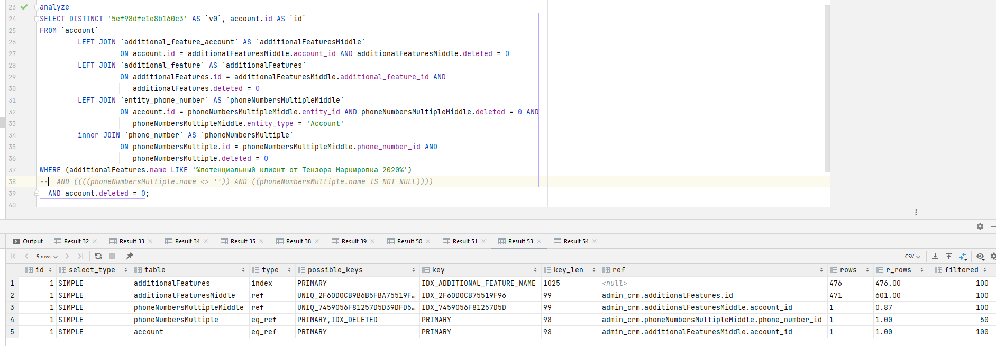The height and width of the screenshot is (346, 996).
Task: Pin the current result tab
Action: [x=130, y=256]
